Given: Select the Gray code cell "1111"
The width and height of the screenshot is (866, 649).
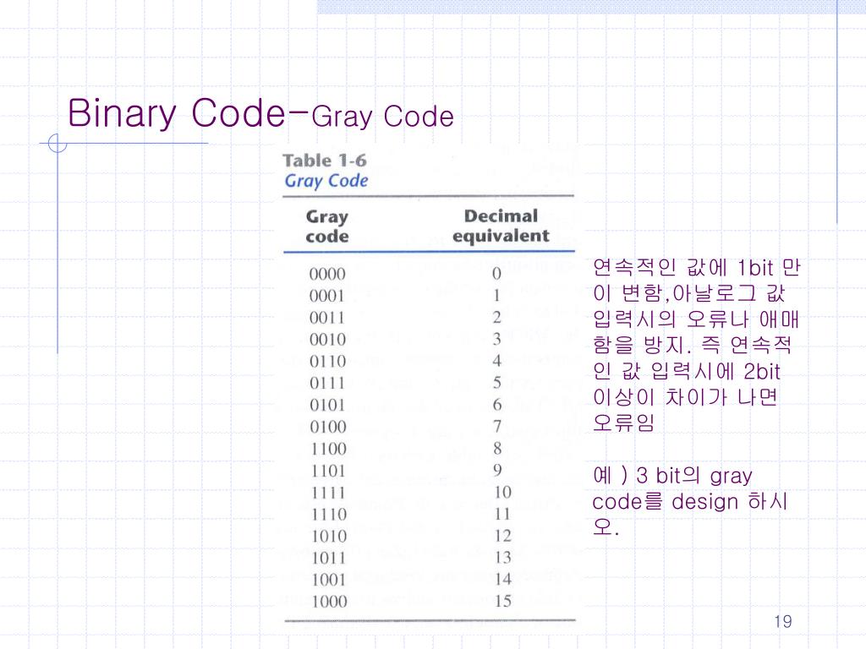Looking at the screenshot, I should coord(329,493).
